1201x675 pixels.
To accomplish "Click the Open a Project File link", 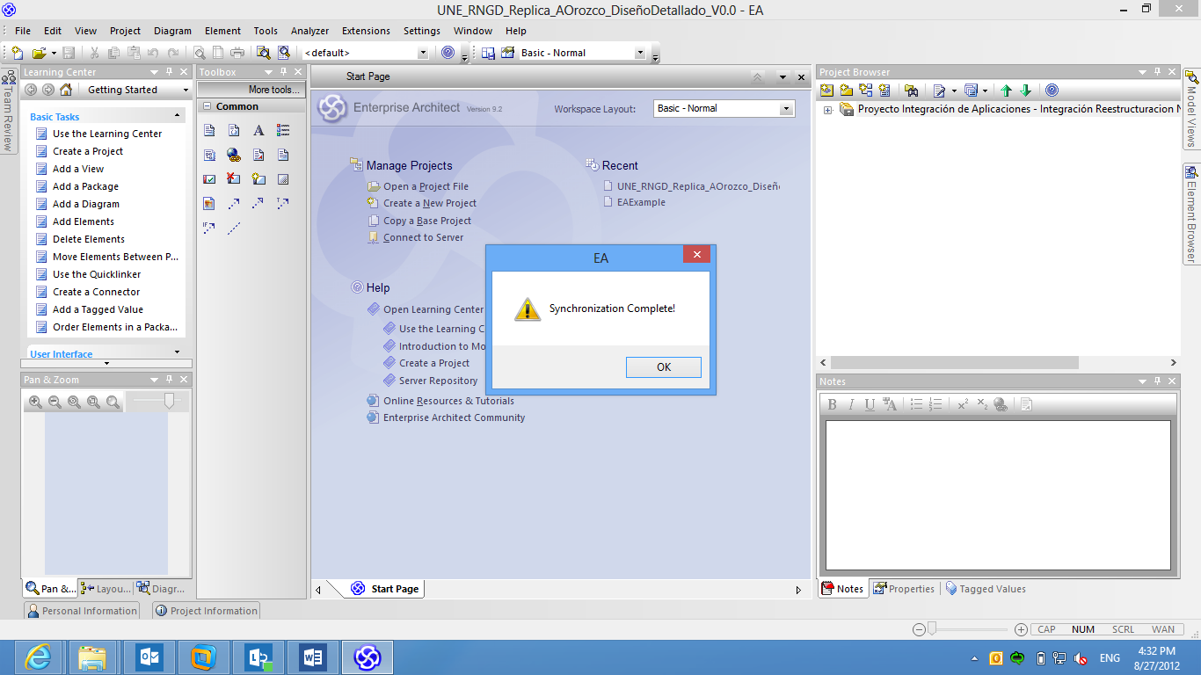I will coord(426,186).
